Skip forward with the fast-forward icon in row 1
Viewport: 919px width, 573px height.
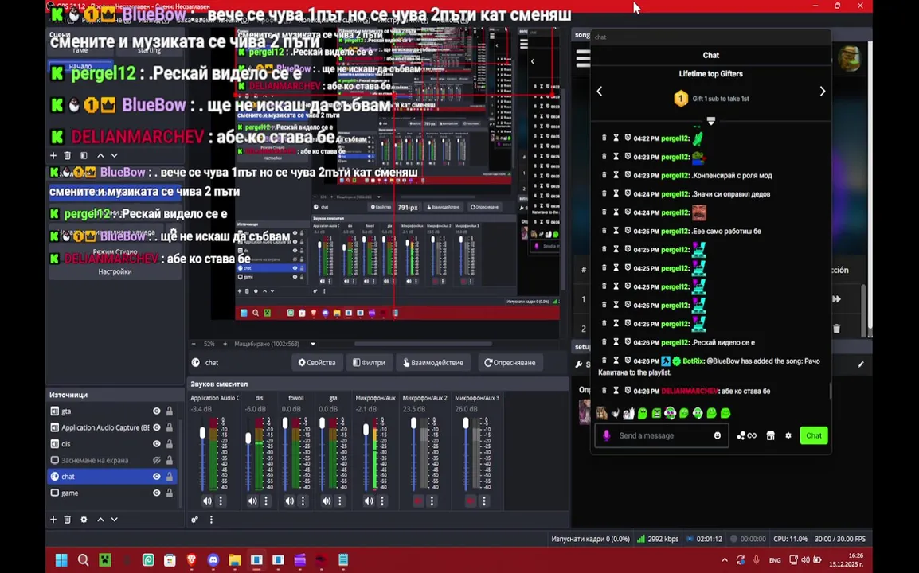tap(836, 298)
